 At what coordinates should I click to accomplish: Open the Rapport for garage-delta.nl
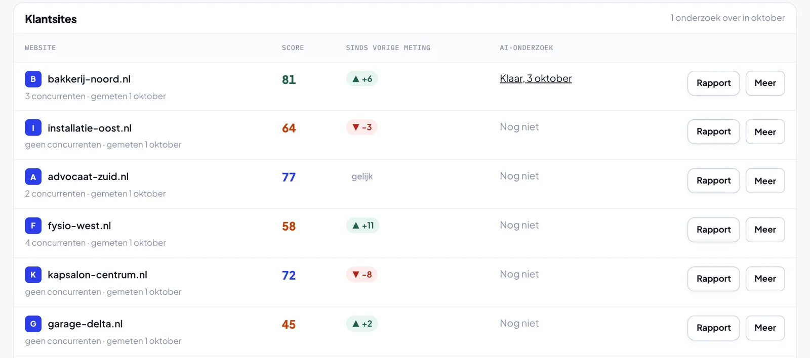coord(713,328)
